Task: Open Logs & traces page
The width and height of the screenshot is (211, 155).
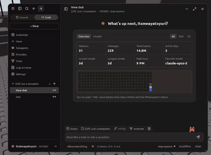Action: [34, 68]
